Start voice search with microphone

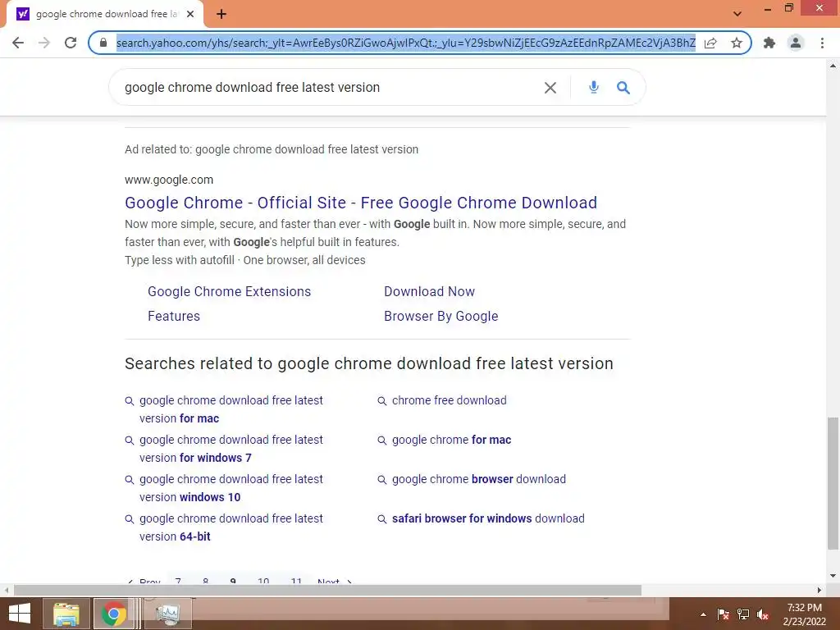(x=594, y=87)
